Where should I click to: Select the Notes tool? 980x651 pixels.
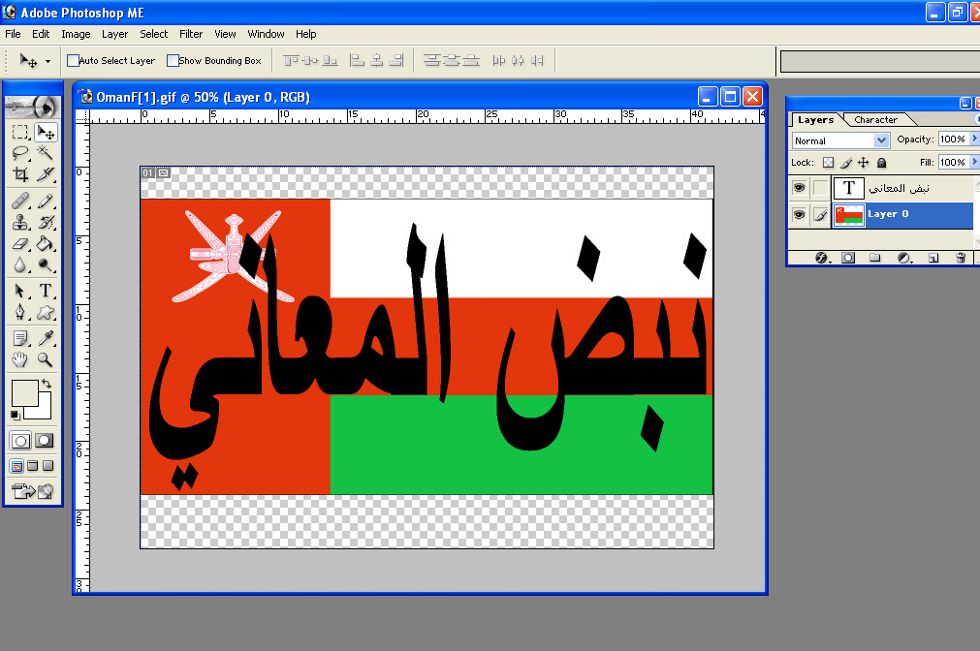(20, 339)
